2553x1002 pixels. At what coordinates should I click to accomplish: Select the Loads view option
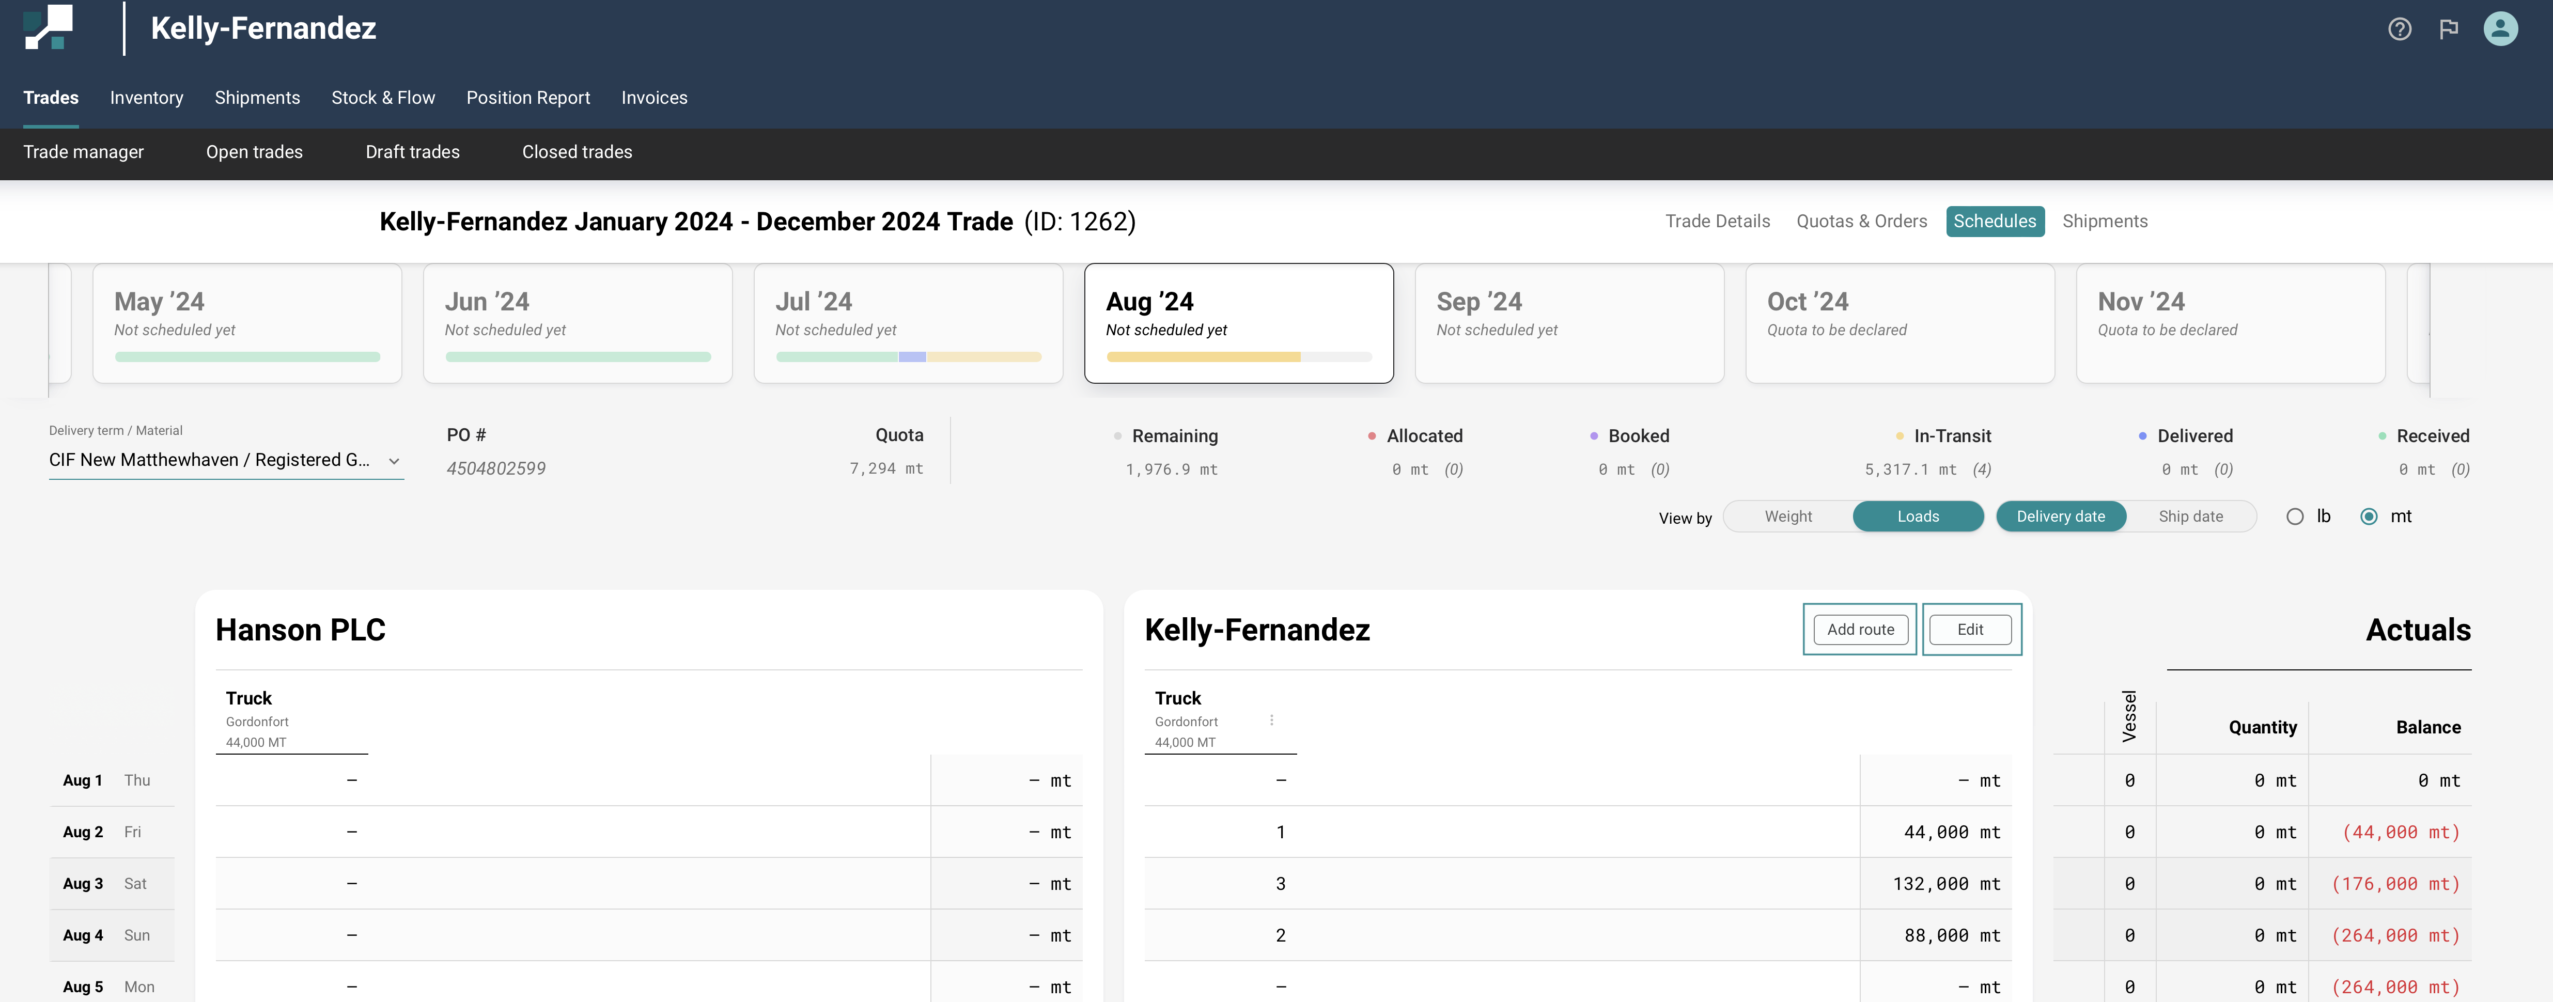pyautogui.click(x=1918, y=516)
